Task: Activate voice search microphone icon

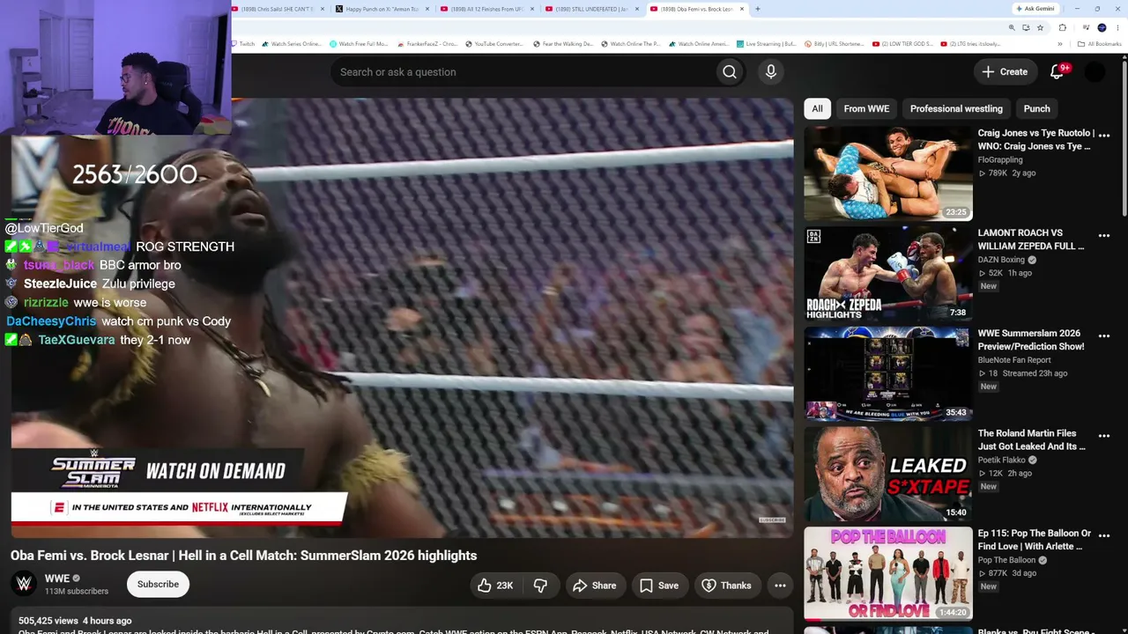Action: pyautogui.click(x=771, y=72)
